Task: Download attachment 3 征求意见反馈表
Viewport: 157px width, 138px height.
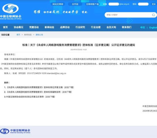Action: tap(30, 97)
